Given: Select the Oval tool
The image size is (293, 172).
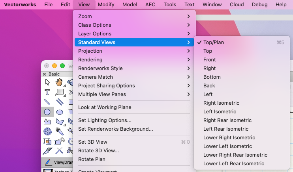Looking at the screenshot, I should (59, 112).
